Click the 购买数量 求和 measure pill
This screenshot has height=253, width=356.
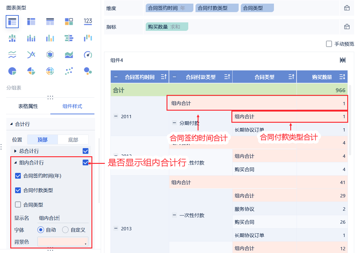(x=167, y=27)
